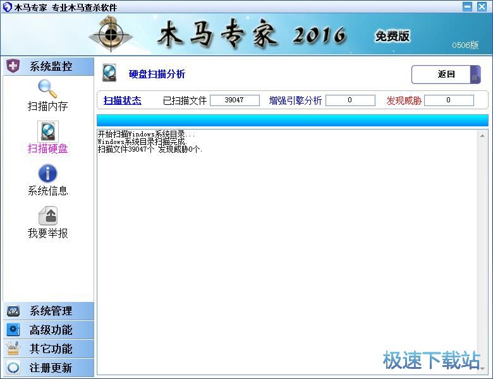Screen dimensions: 493x379
Task: Select the 系统监控 sidebar header
Action: point(51,66)
